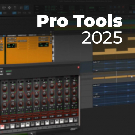Adjust the top knob of the CLAP channel
Screen dimensions: 135x135
(29, 87)
